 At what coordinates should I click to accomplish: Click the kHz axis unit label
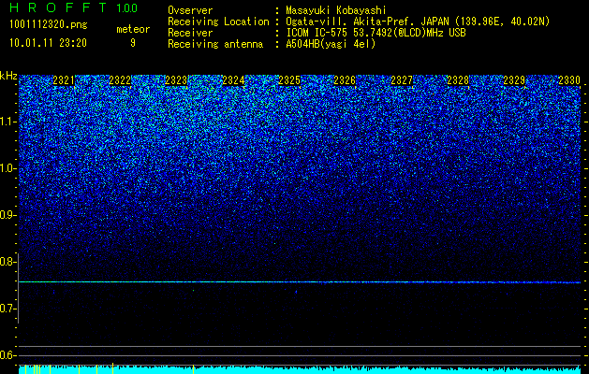tap(8, 76)
